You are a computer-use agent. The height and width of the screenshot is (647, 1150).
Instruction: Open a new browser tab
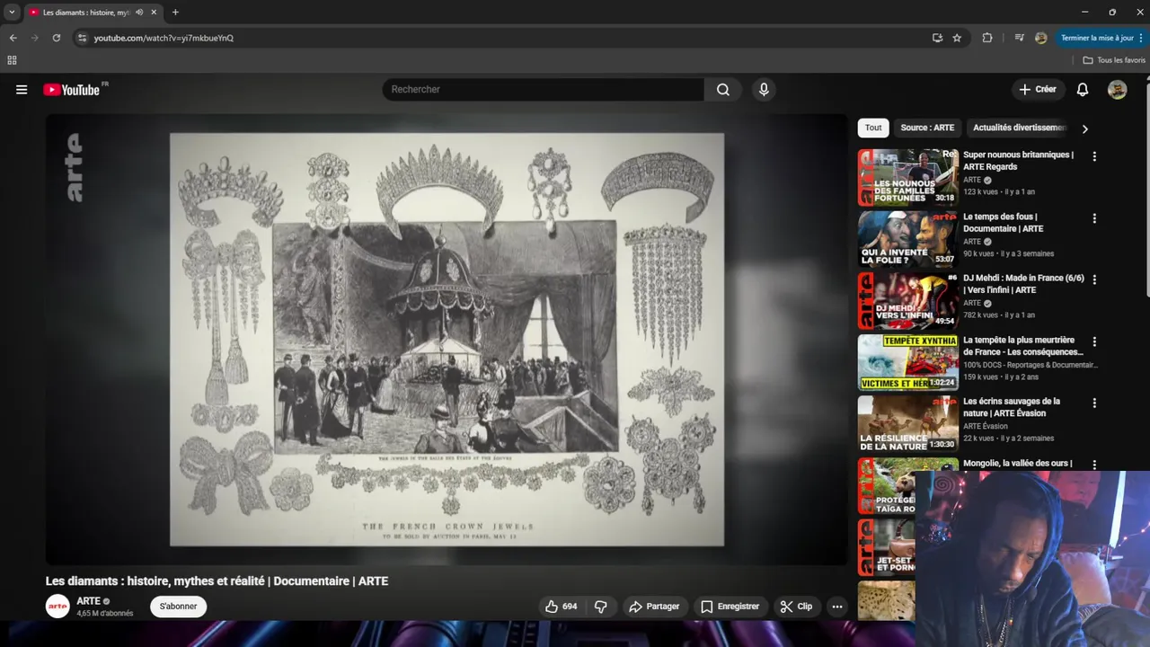(175, 13)
